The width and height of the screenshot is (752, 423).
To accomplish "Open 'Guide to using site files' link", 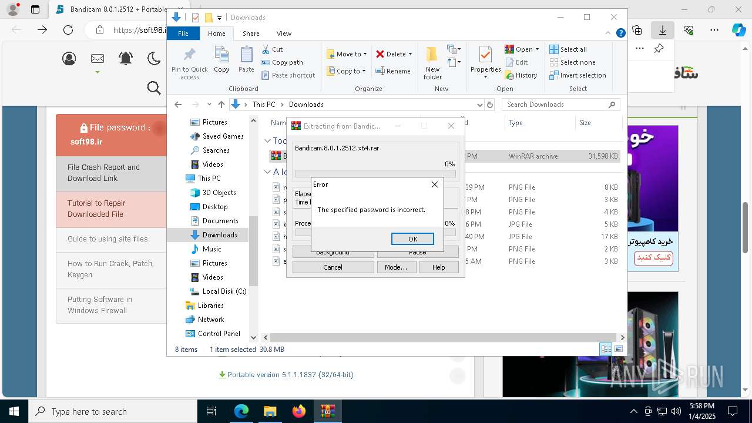I will (108, 239).
